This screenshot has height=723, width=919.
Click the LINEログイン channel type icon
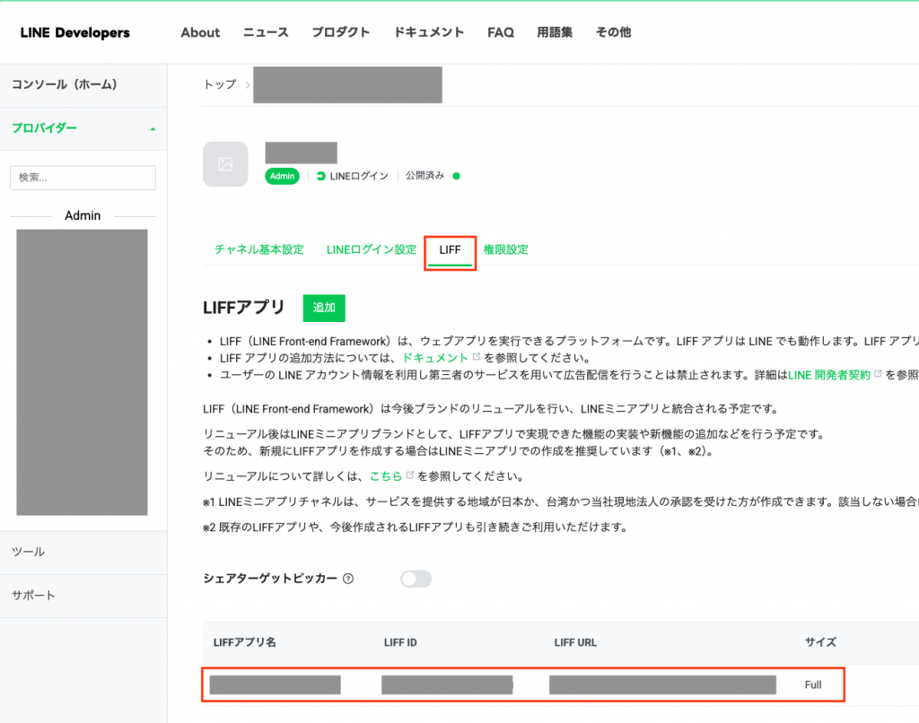[x=320, y=176]
